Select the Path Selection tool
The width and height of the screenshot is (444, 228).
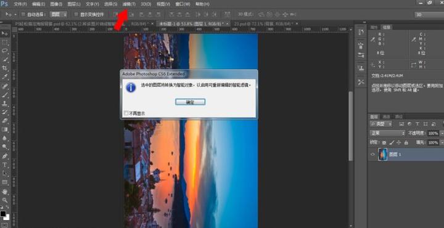tap(5, 173)
